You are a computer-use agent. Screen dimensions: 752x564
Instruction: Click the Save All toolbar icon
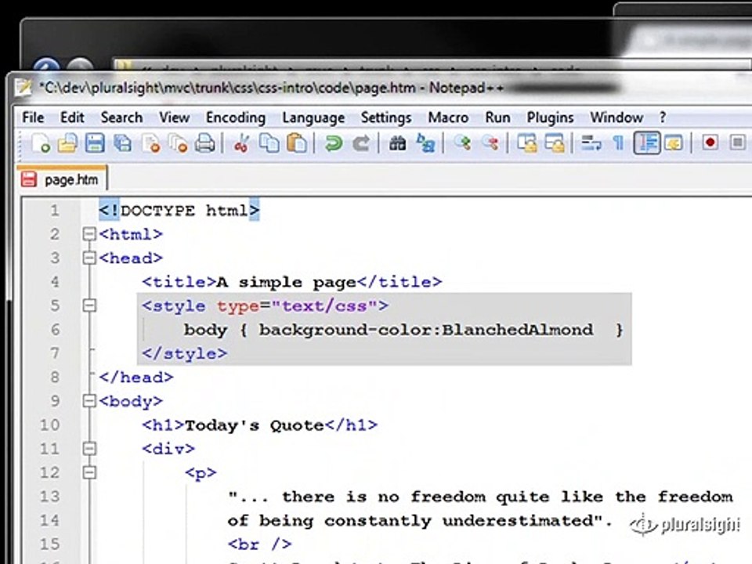[123, 143]
